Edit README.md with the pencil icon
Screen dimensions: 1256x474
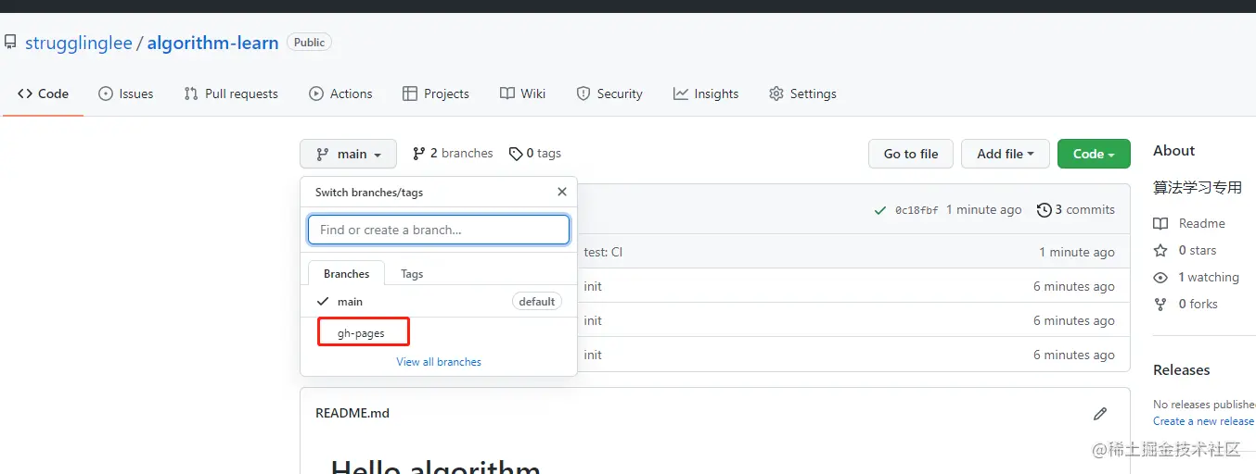(1100, 413)
